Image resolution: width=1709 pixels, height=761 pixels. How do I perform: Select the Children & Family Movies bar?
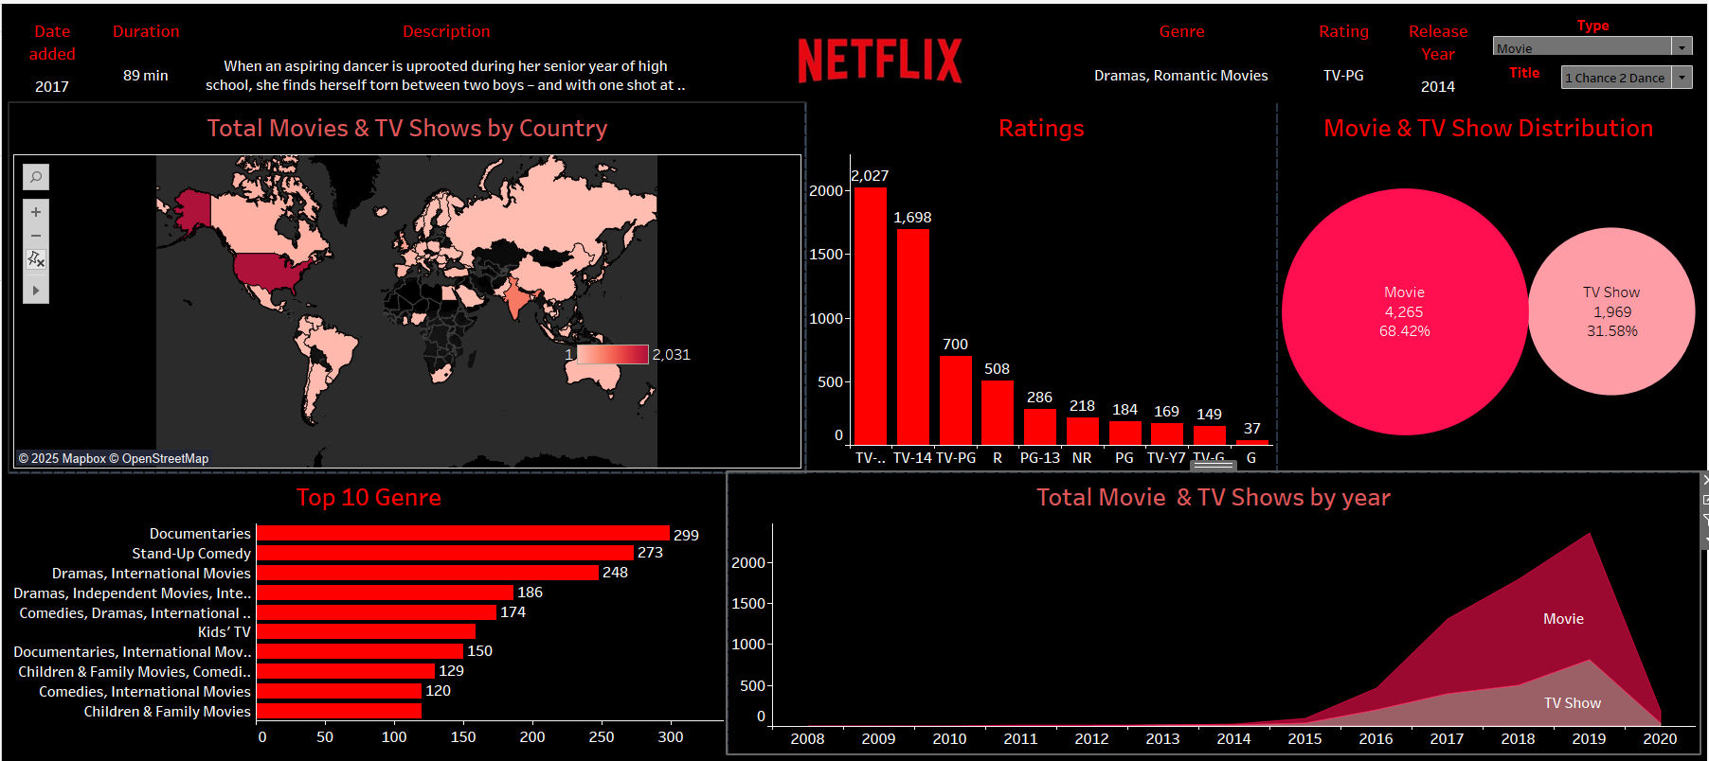tap(339, 711)
